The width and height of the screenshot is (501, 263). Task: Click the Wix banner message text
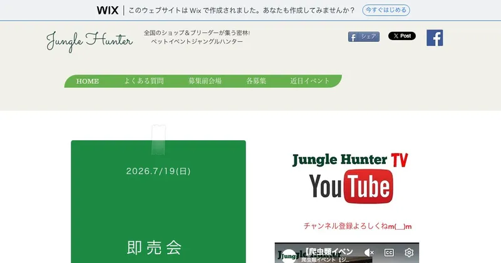[x=242, y=10]
